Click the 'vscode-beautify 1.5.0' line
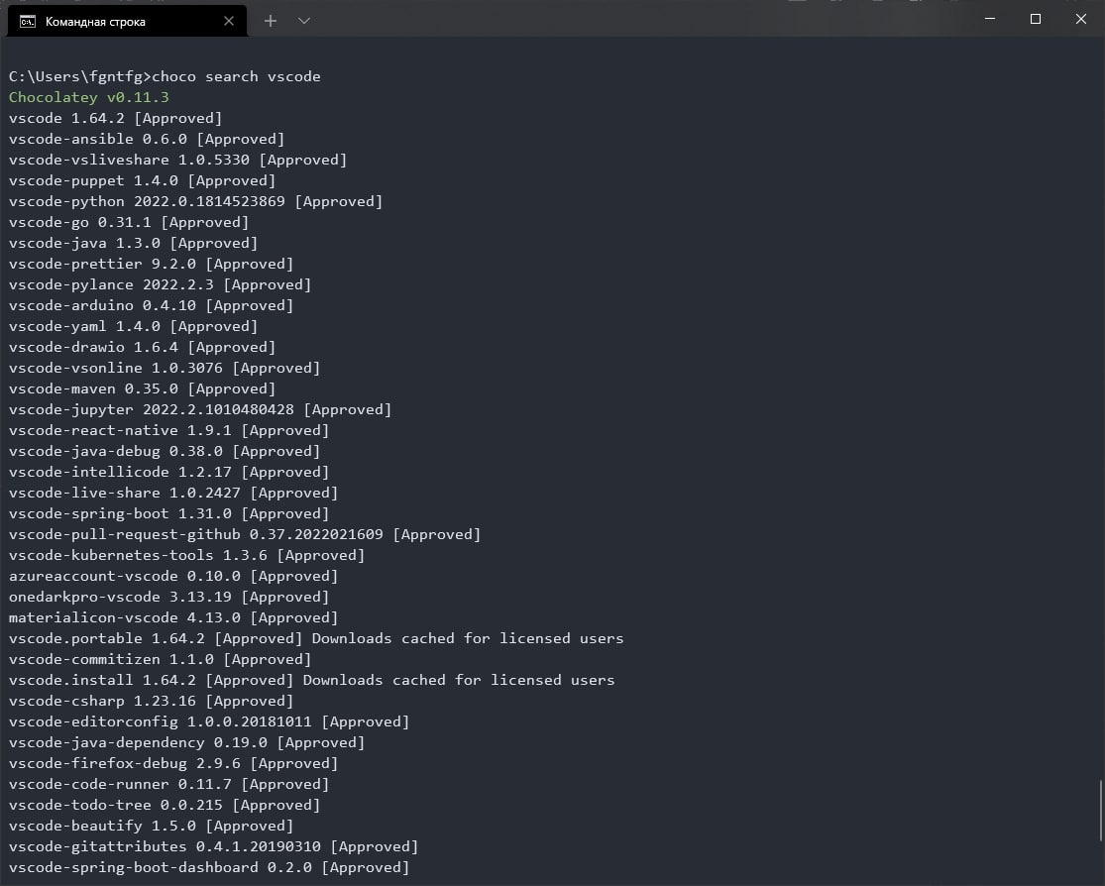This screenshot has width=1105, height=886. 151,826
